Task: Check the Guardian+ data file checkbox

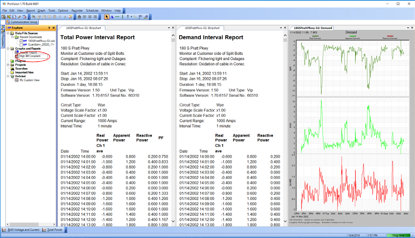Action: [21, 44]
